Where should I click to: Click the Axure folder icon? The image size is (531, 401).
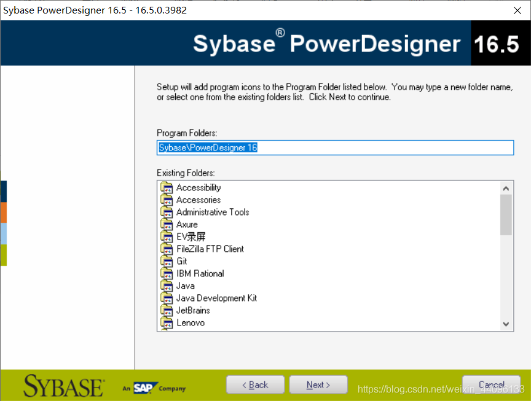[x=167, y=224]
